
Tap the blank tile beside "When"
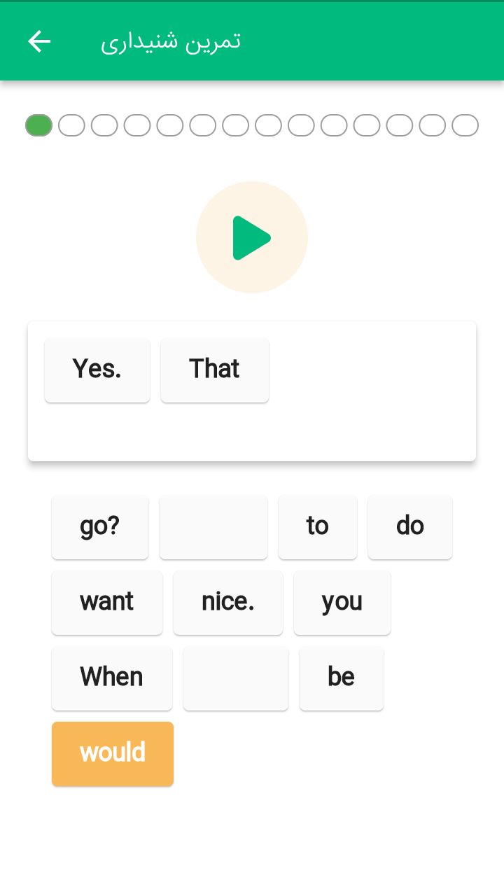(x=236, y=678)
